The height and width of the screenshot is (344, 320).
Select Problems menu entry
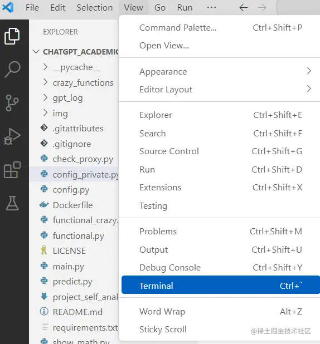pos(221,231)
